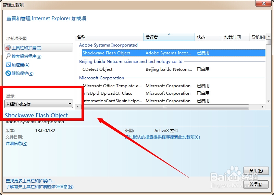
Task: Sort by the 状态 column header
Action: pos(208,37)
